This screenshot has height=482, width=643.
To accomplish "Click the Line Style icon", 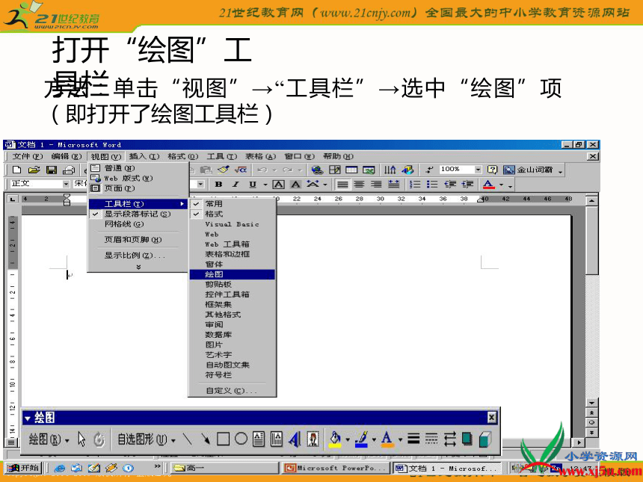I will pos(413,439).
